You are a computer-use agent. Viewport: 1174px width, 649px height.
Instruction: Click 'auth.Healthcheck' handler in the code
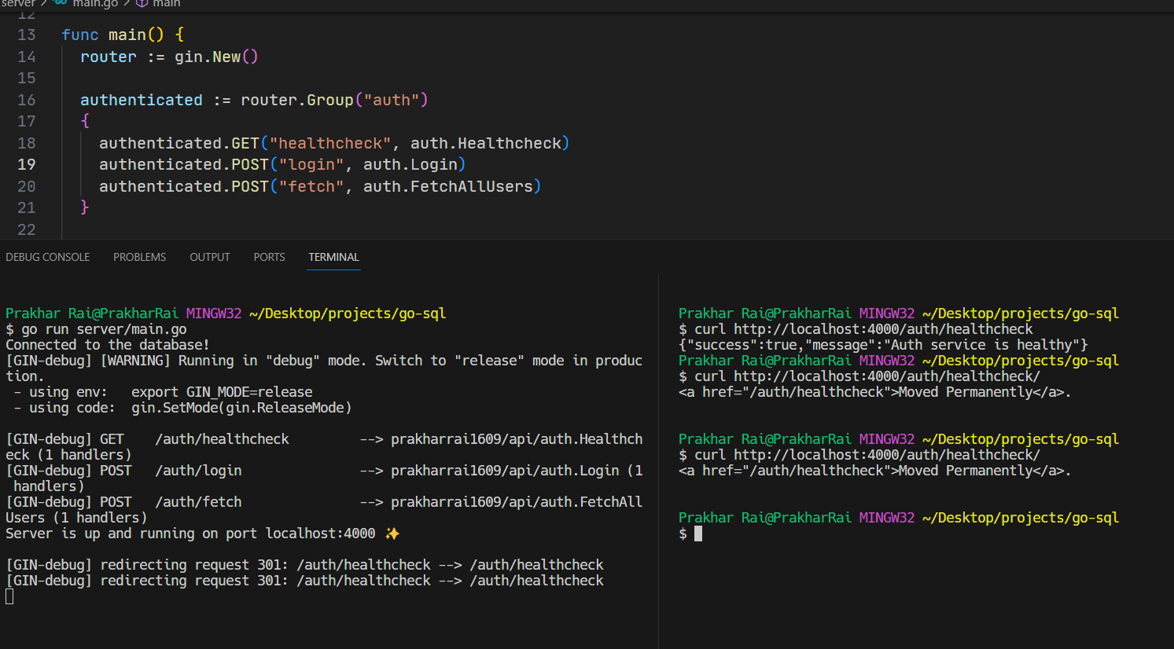486,143
